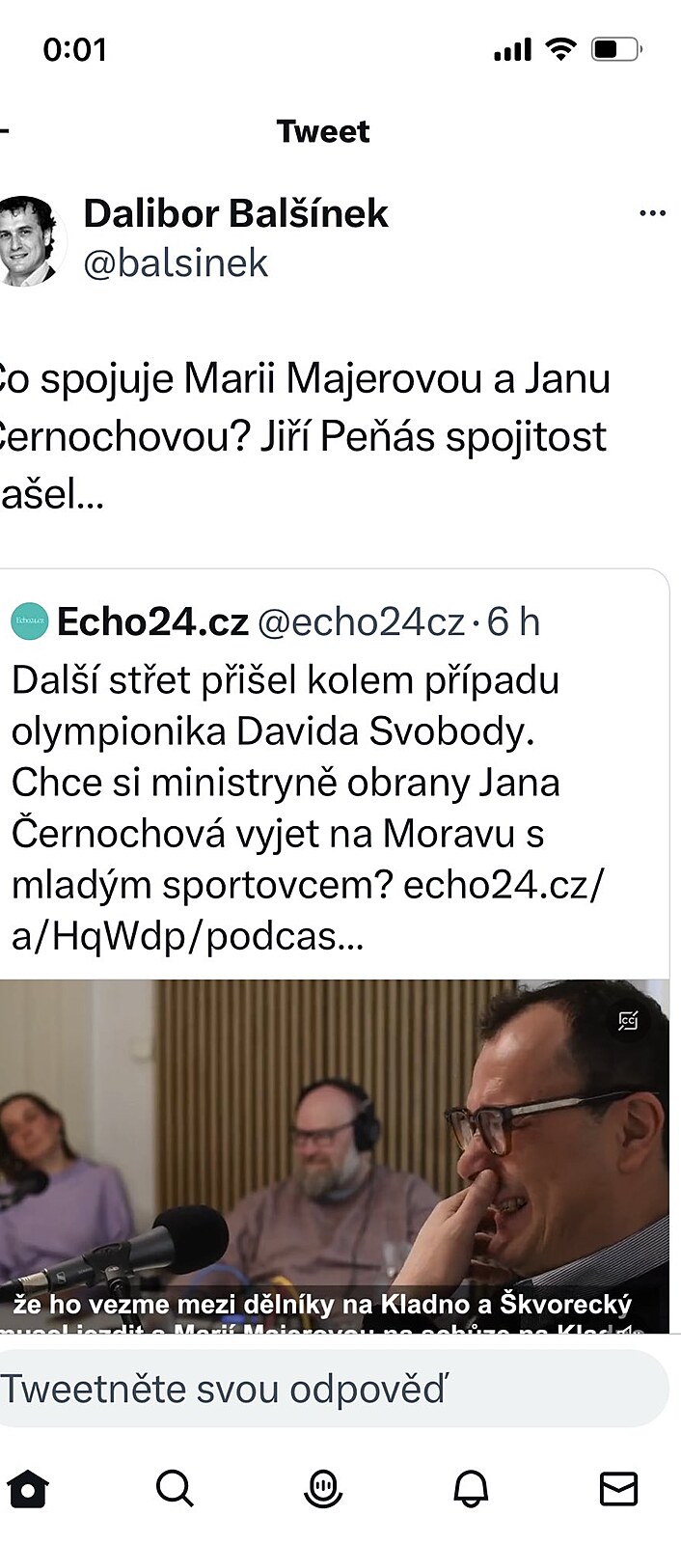Tap the back arrow beside Tweet
The image size is (681, 1544).
[x=4, y=130]
